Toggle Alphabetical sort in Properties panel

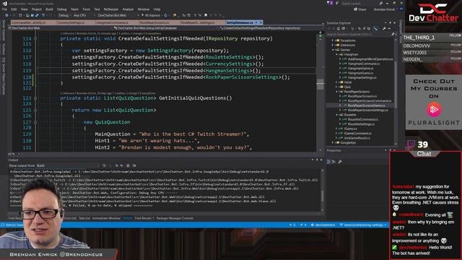334,162
